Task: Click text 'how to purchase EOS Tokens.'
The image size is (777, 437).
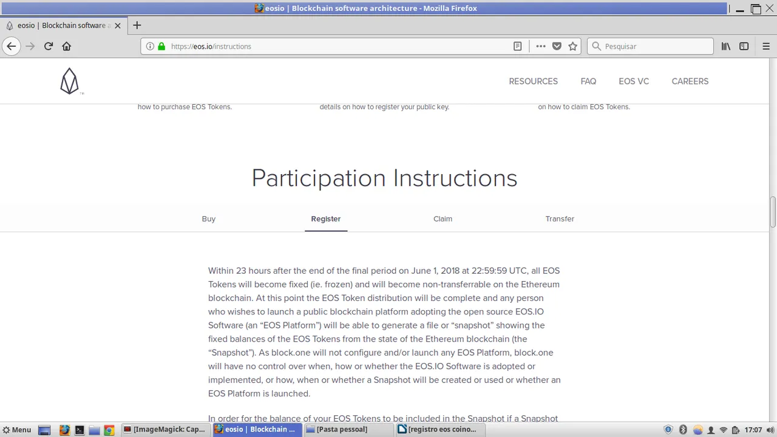Action: [185, 107]
